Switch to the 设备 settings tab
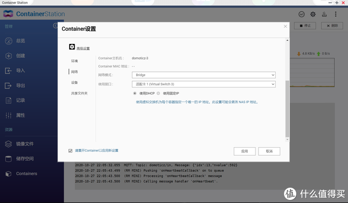 (x=74, y=82)
